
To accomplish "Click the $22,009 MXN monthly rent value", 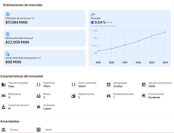I will 17,42.
